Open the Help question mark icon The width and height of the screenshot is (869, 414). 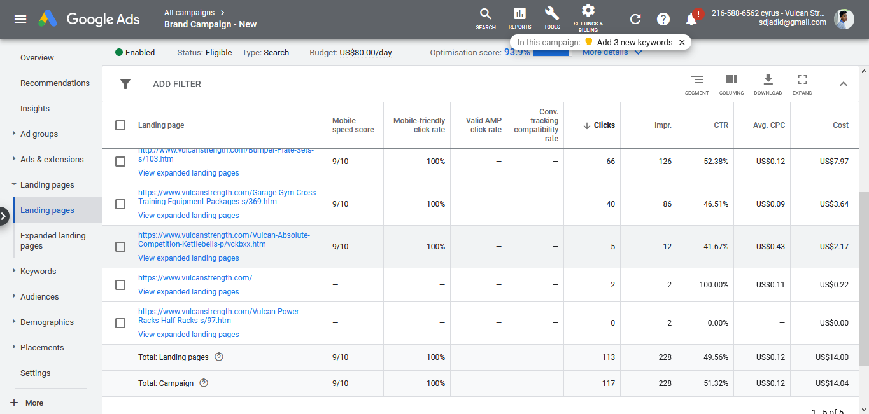tap(663, 19)
